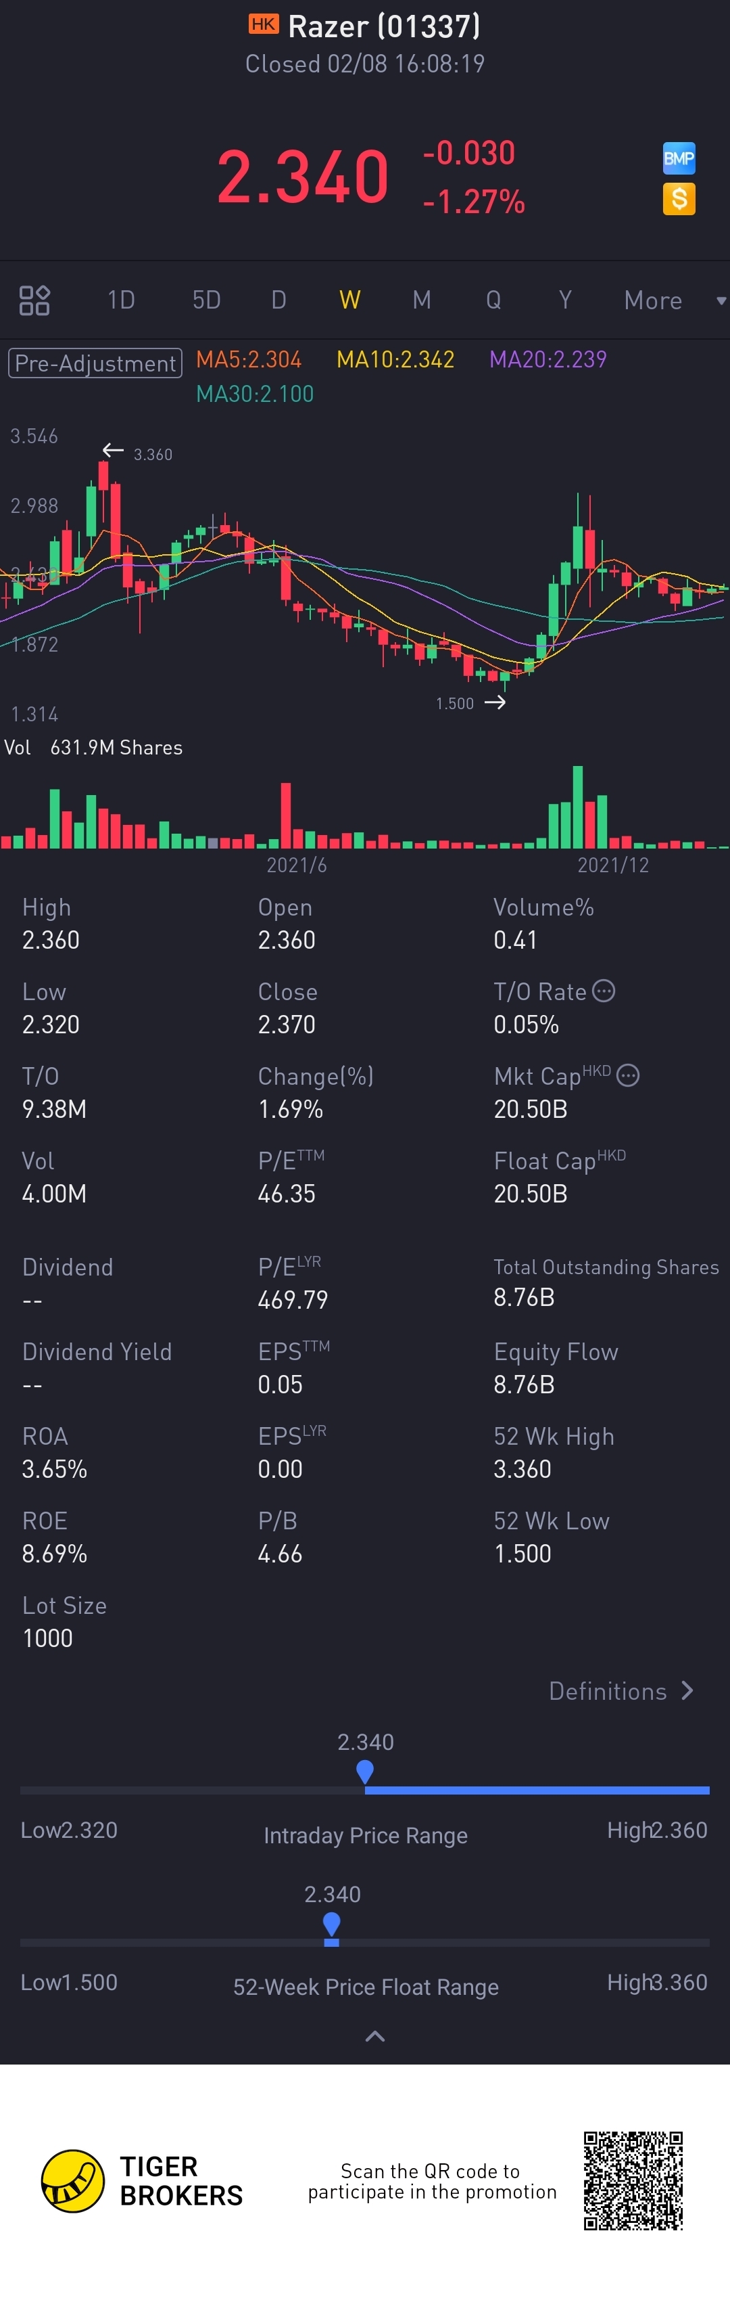The image size is (730, 2298).
Task: Switch chart to 5D timeframe
Action: (207, 300)
